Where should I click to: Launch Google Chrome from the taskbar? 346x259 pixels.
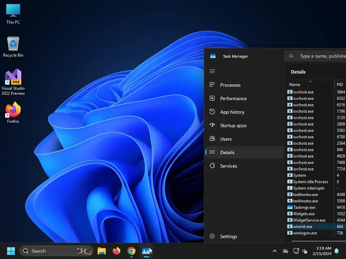(x=131, y=251)
